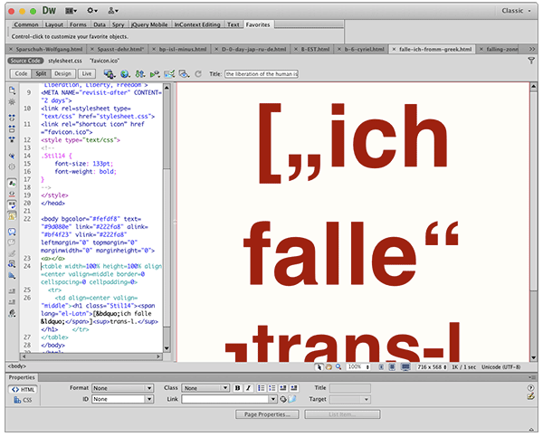
Task: Click the Collapse Selection icon
Action: click(12, 128)
